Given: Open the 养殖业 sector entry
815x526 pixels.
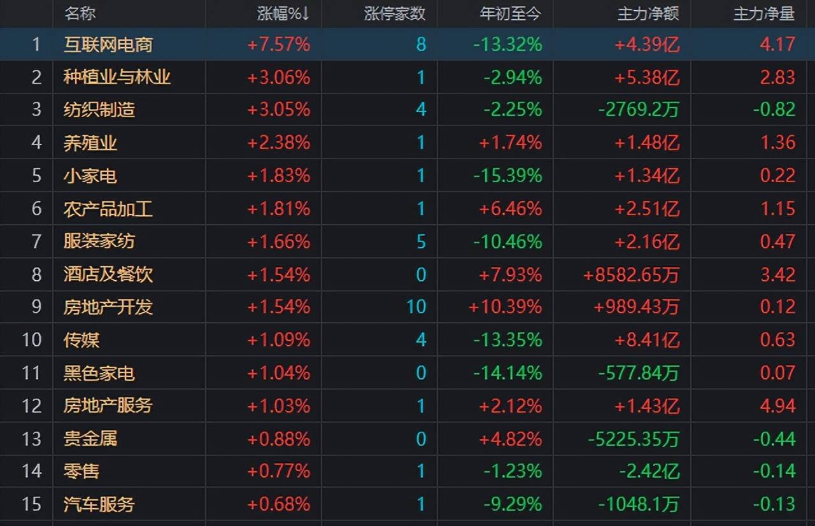Looking at the screenshot, I should pyautogui.click(x=90, y=143).
